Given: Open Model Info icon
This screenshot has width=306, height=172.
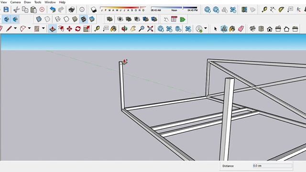Looking at the screenshot, I should [82, 10].
